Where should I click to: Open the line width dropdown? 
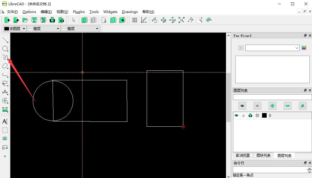(x=44, y=29)
